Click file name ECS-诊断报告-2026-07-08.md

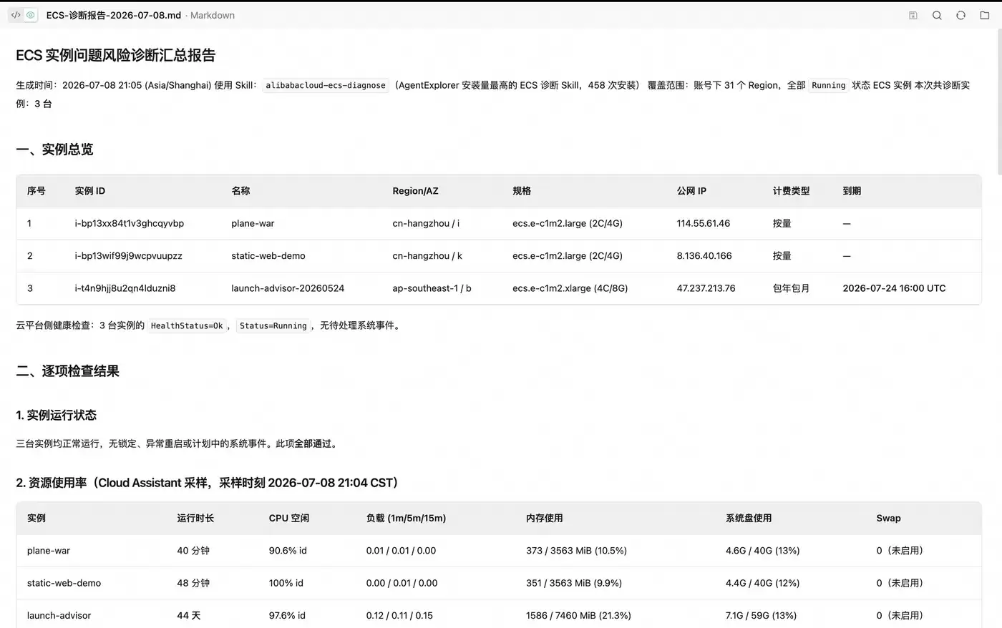pos(114,15)
